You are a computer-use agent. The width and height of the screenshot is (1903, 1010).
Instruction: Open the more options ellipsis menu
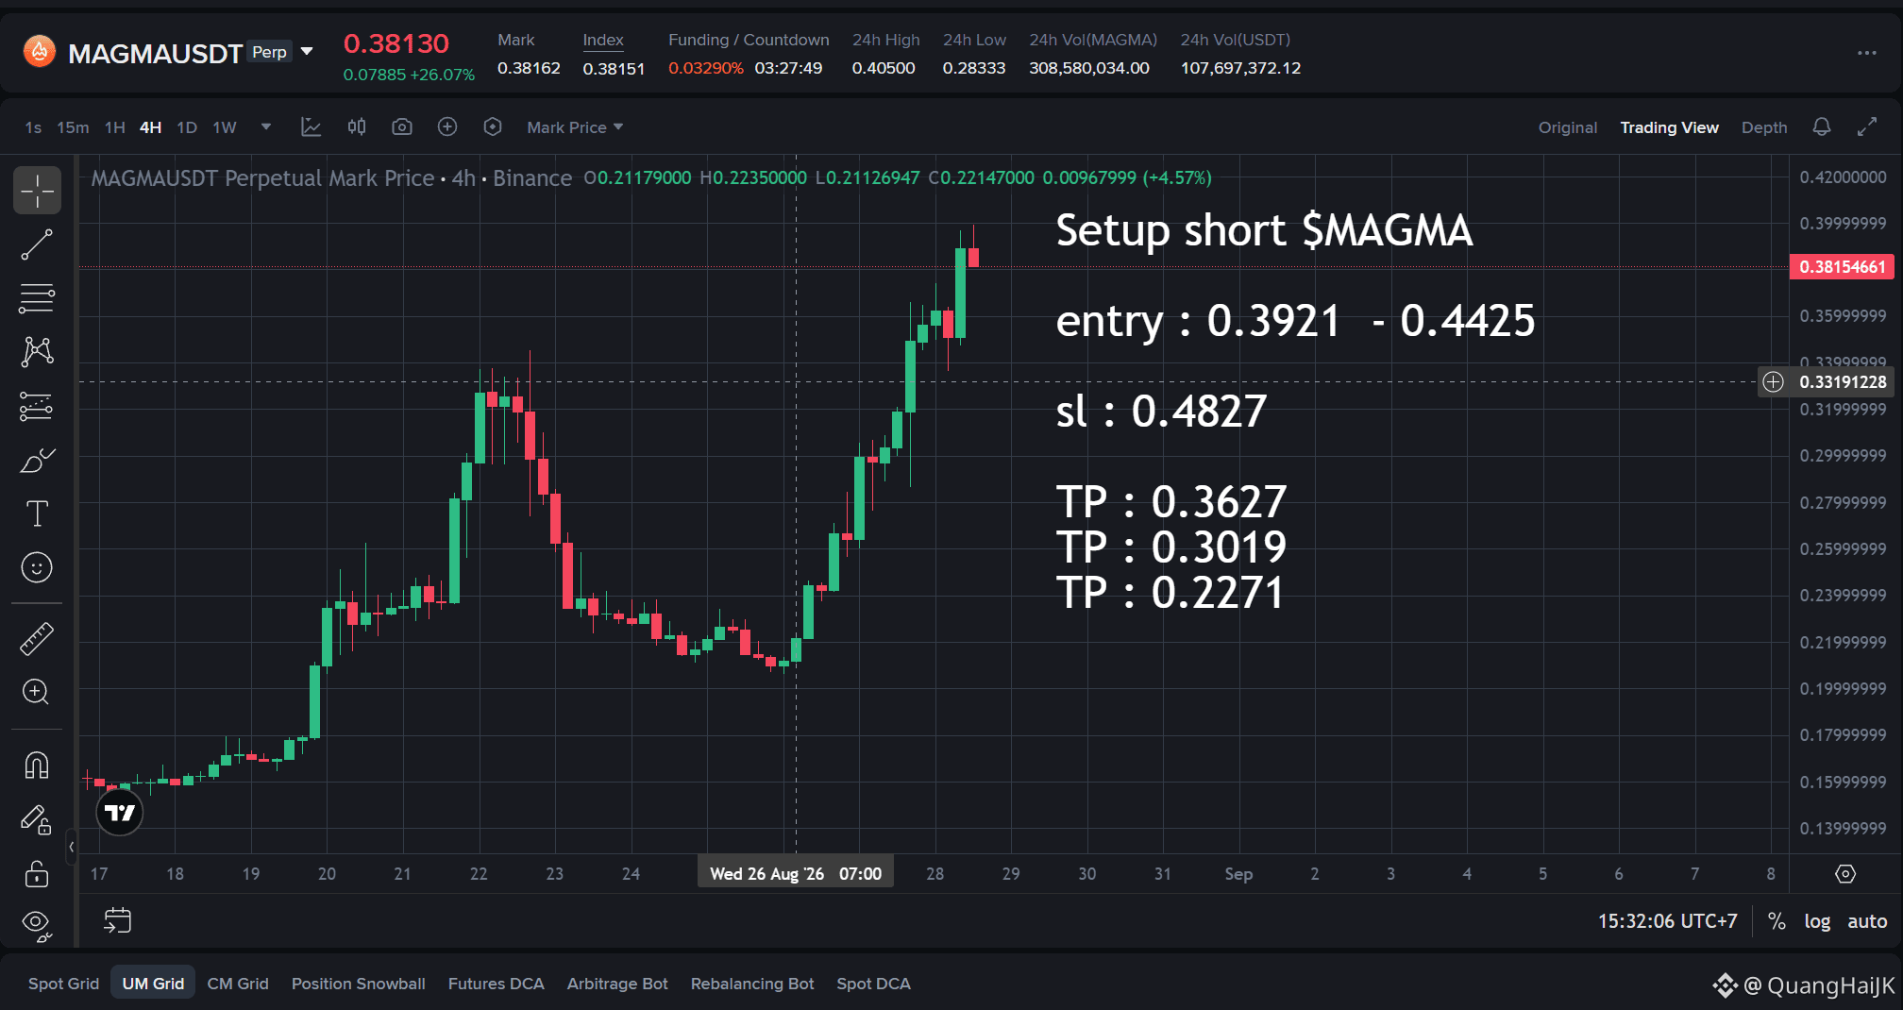click(x=1867, y=53)
